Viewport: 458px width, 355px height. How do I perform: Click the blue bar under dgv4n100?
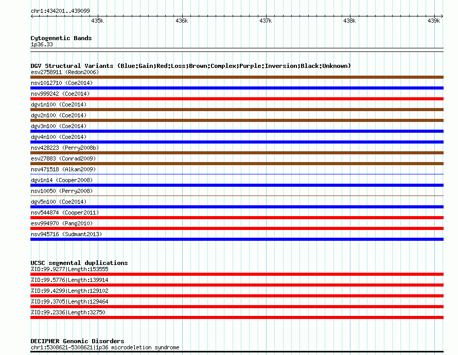coord(237,142)
